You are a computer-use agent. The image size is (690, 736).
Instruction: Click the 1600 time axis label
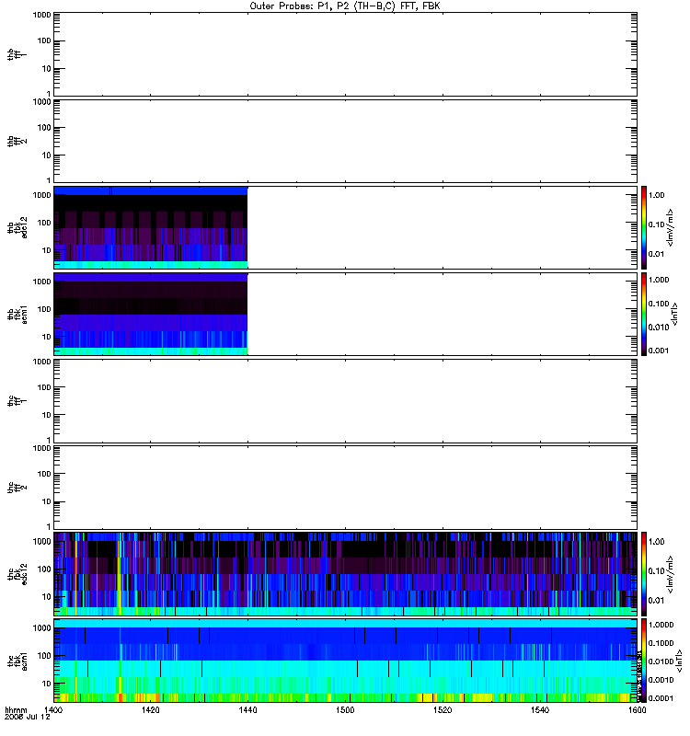tap(637, 710)
